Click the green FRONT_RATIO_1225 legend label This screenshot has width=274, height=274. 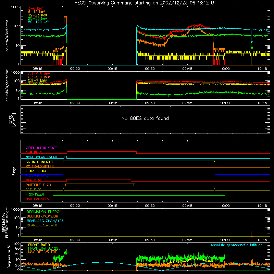(x=44, y=248)
